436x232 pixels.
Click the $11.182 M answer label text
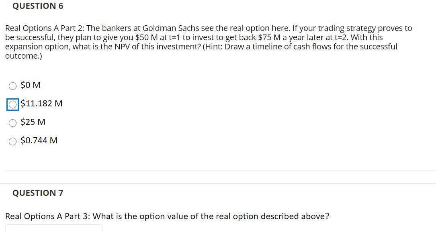pyautogui.click(x=41, y=104)
